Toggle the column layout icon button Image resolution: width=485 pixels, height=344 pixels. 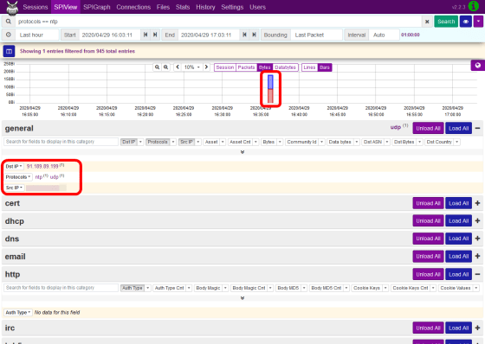pos(9,51)
